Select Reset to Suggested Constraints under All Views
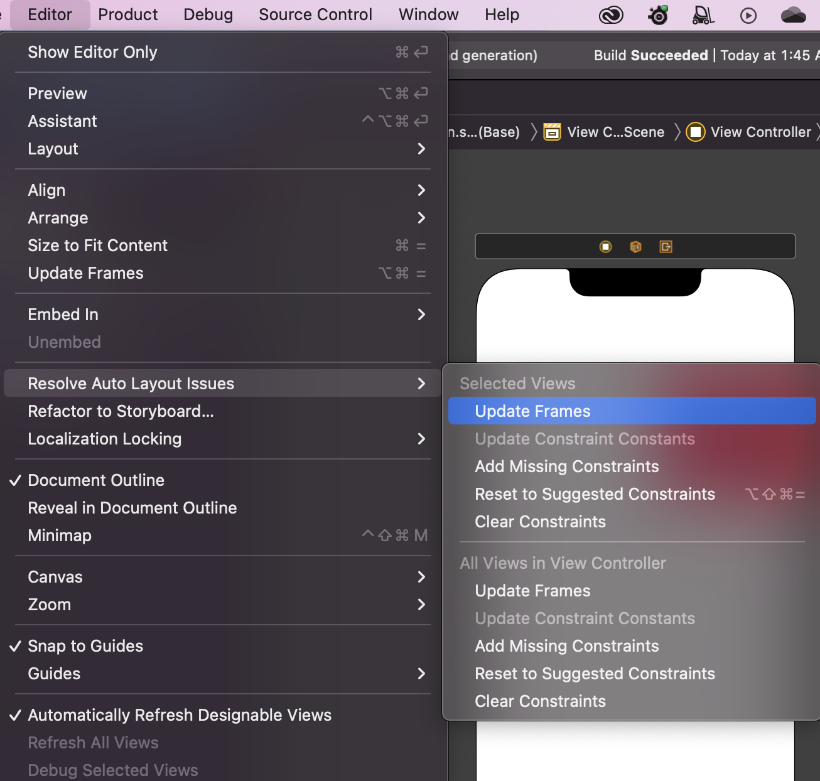The width and height of the screenshot is (820, 781). (632, 674)
